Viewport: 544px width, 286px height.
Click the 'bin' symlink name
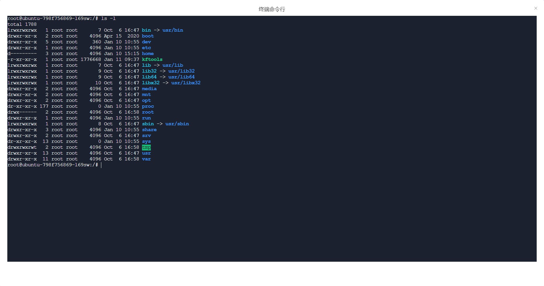146,30
